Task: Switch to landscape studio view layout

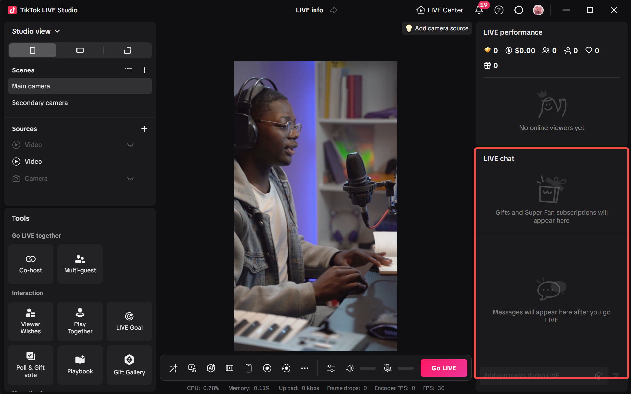Action: (x=80, y=50)
